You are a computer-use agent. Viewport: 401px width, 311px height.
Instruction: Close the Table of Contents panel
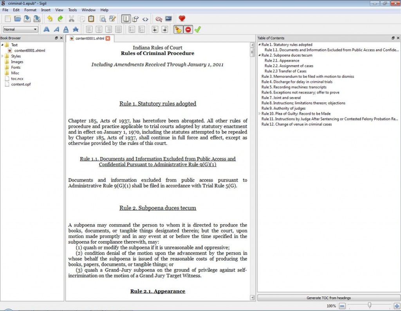tap(398, 38)
